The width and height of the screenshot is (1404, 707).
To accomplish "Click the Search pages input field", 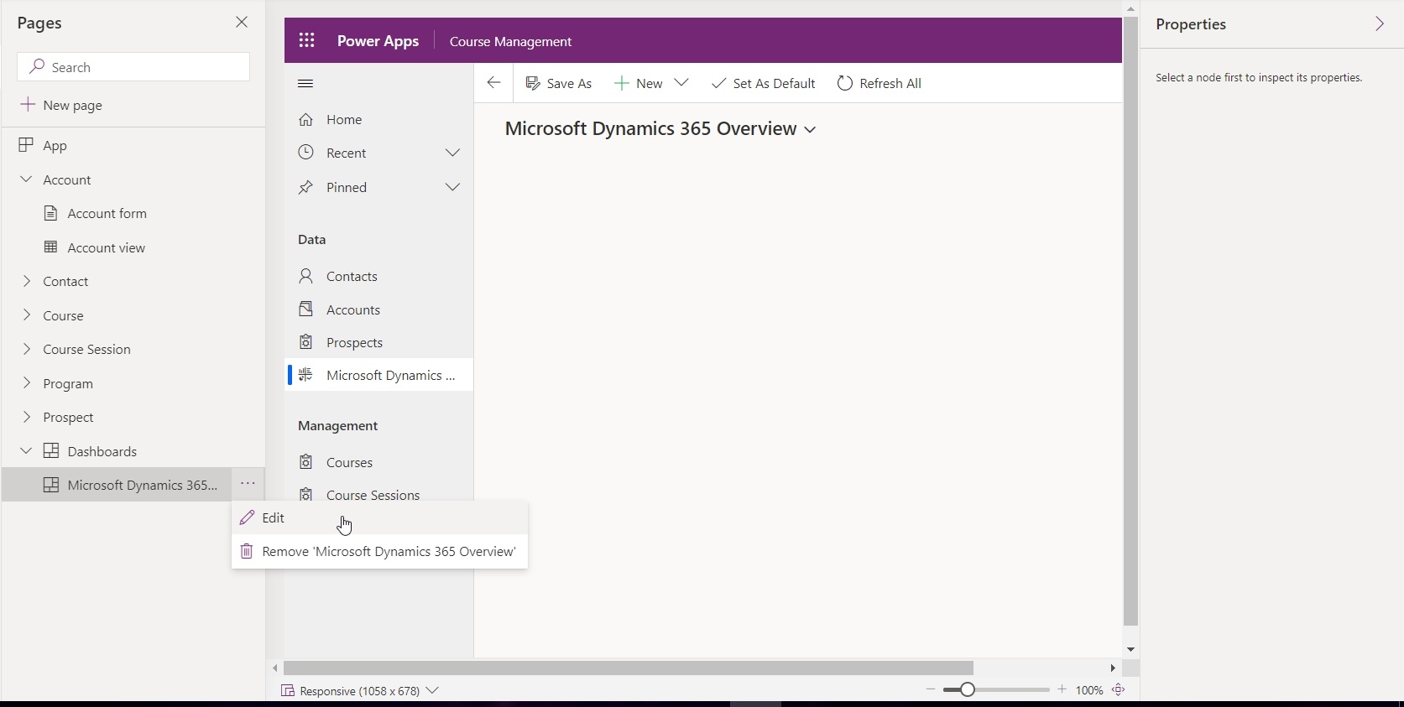I will click(x=133, y=67).
